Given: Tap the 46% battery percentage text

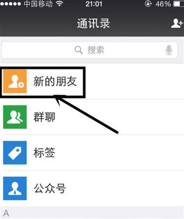Looking at the screenshot, I should click(163, 4).
